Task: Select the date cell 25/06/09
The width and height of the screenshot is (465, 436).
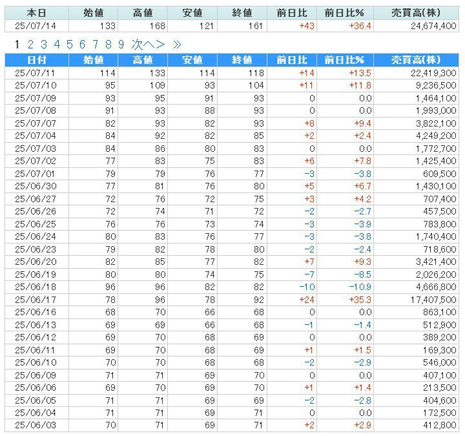Action: pyautogui.click(x=36, y=375)
